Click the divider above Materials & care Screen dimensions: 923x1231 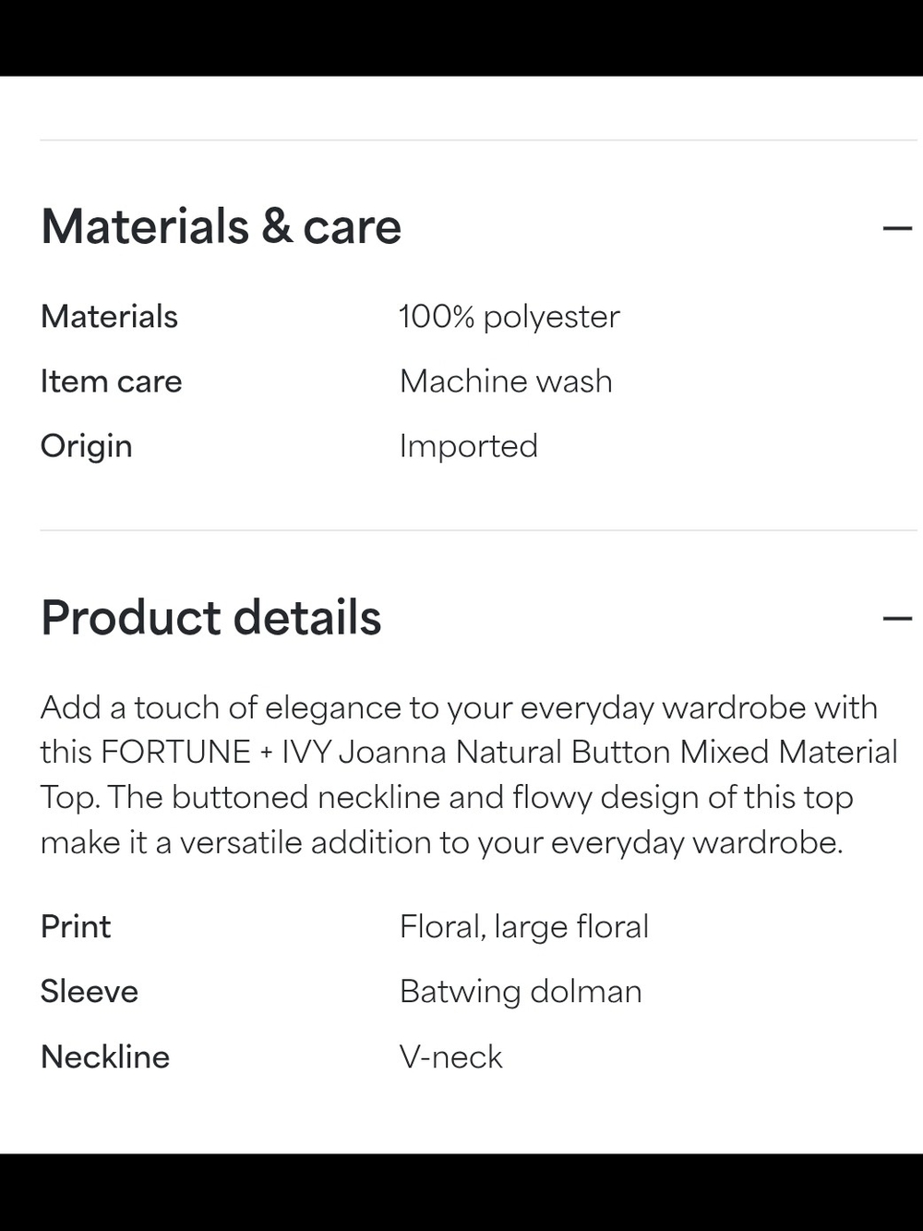(479, 140)
